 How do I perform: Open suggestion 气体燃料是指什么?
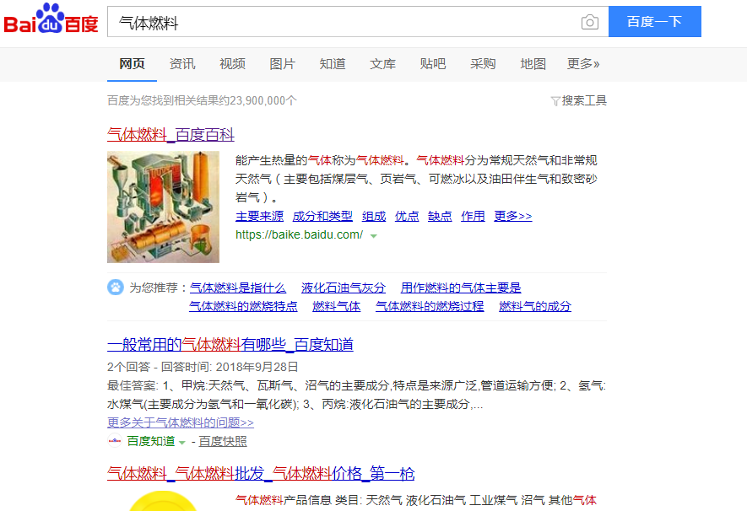[238, 288]
